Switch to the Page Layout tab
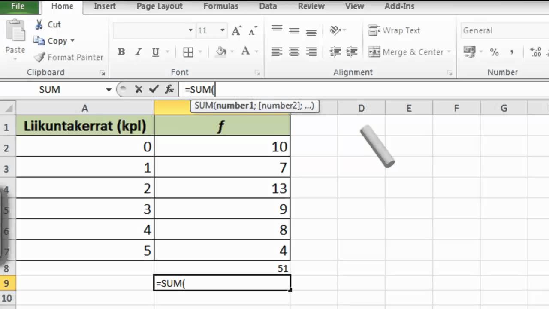Screen dimensions: 549x309 160,6
